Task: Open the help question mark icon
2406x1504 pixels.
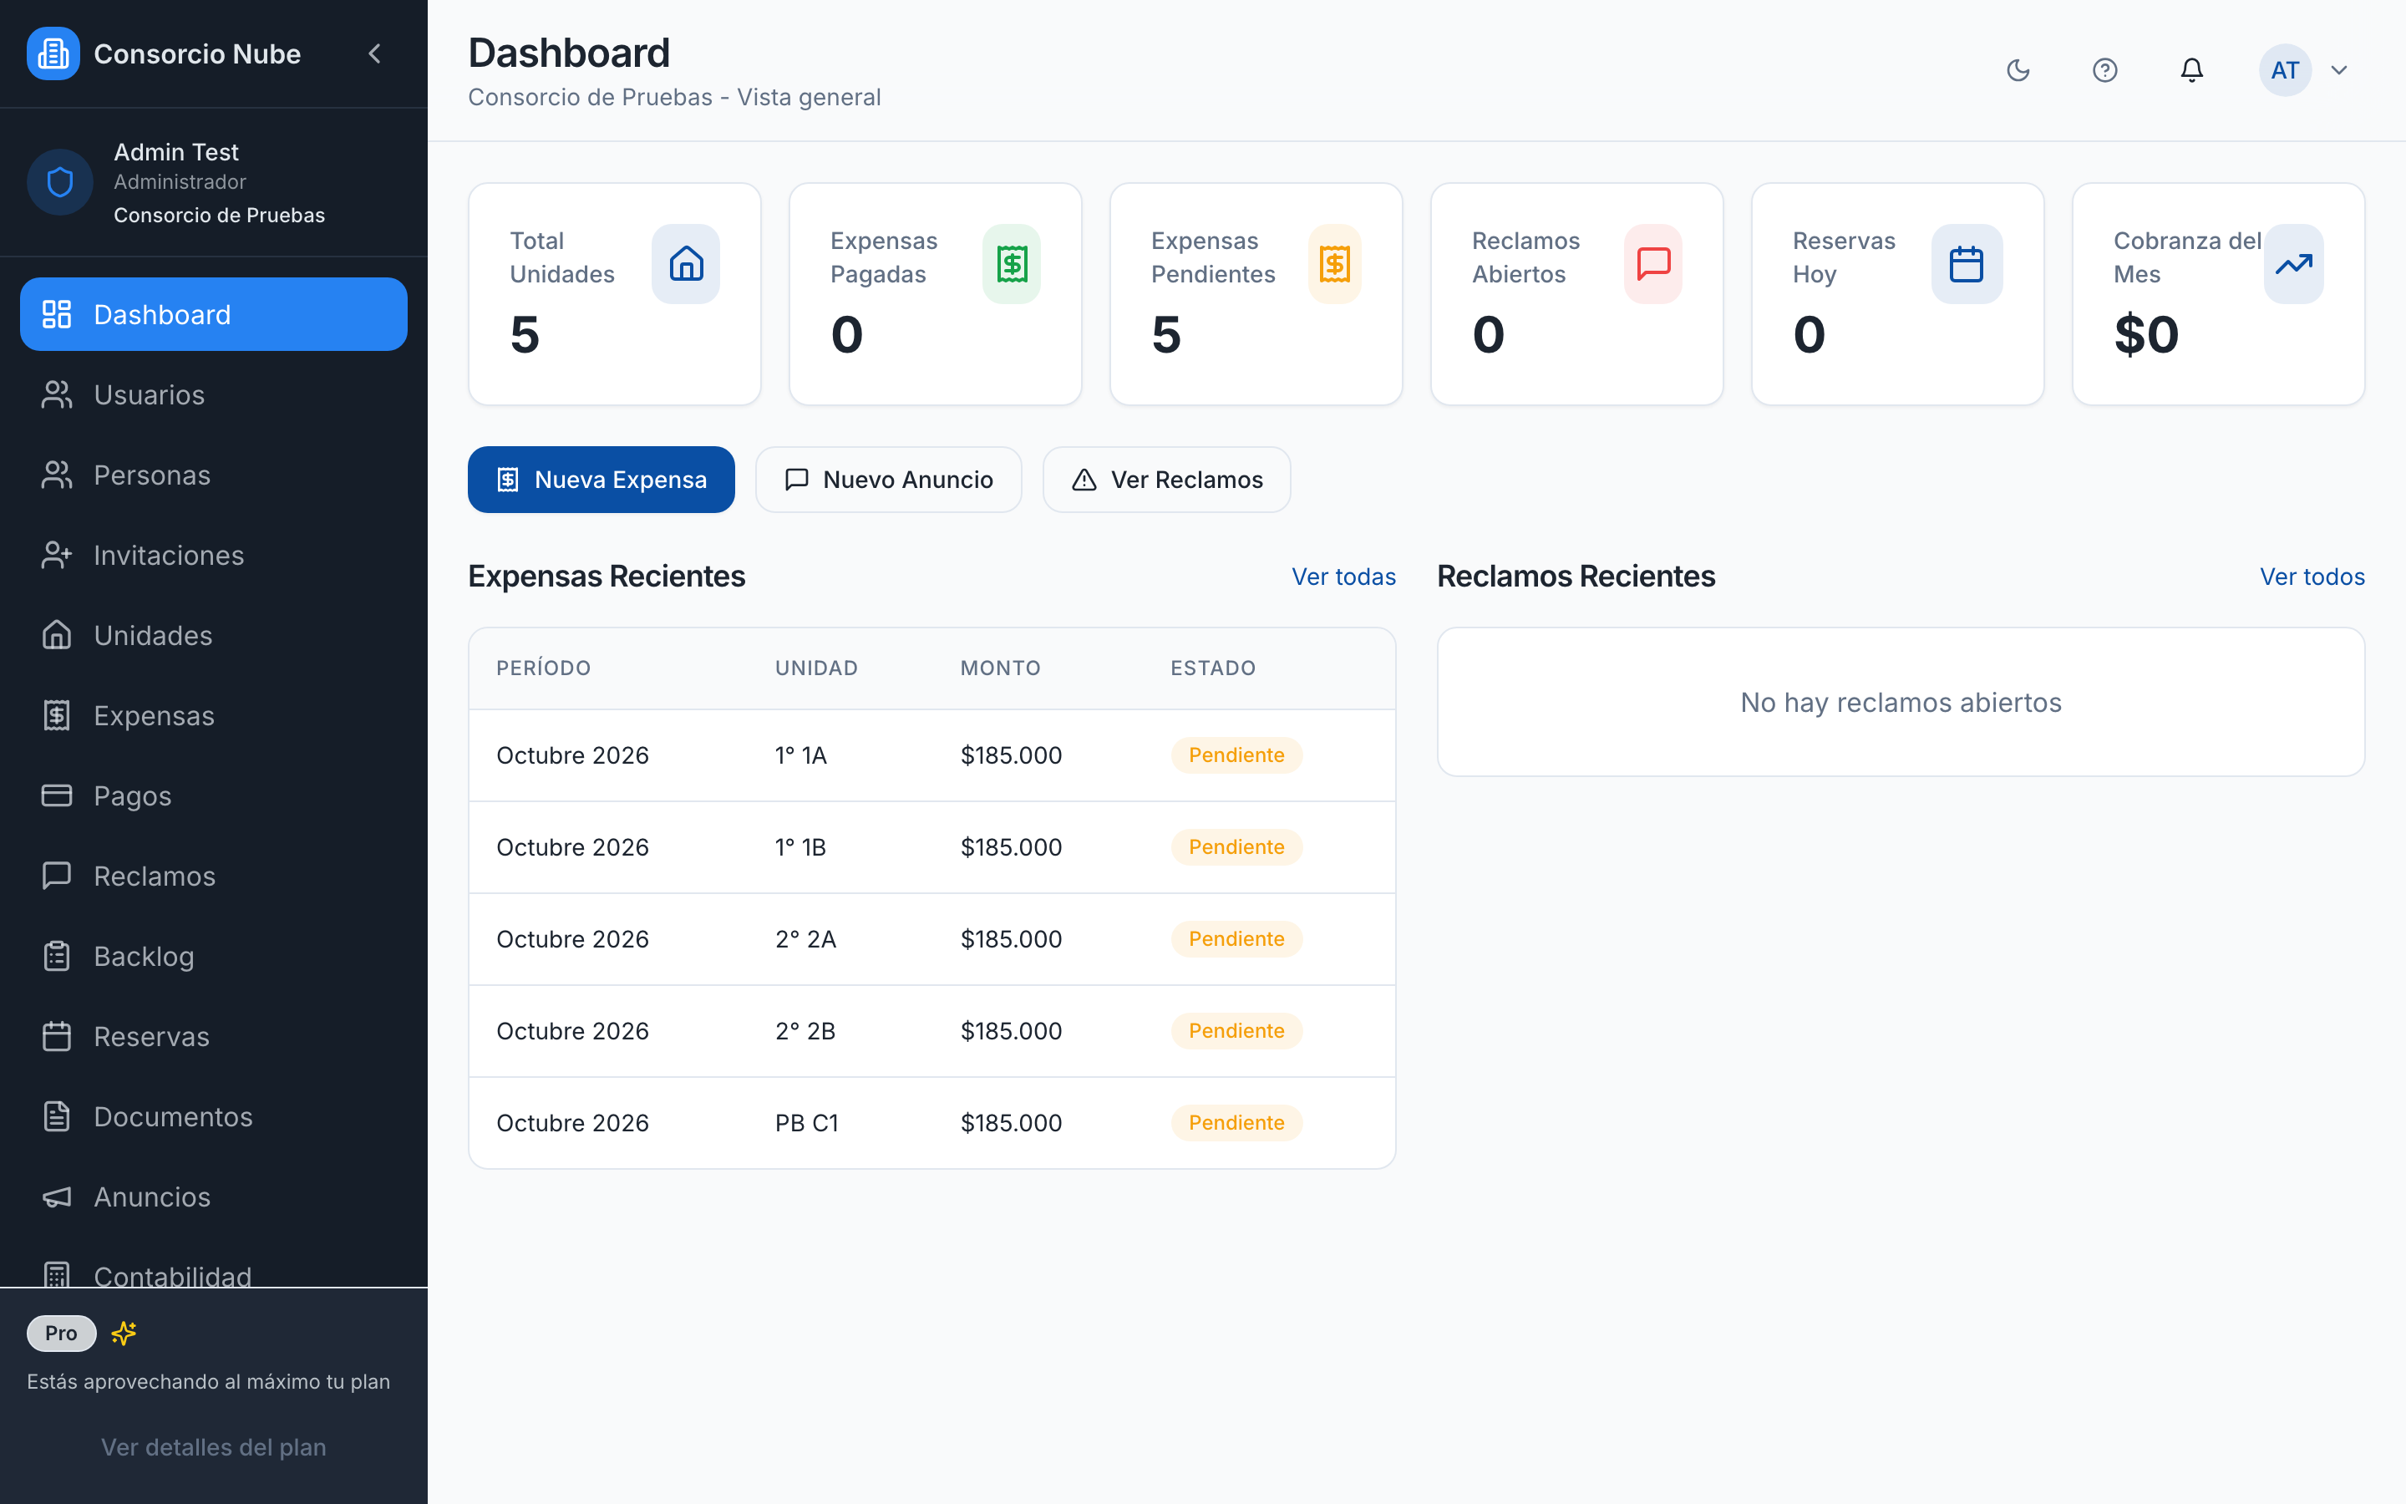Action: click(2104, 69)
